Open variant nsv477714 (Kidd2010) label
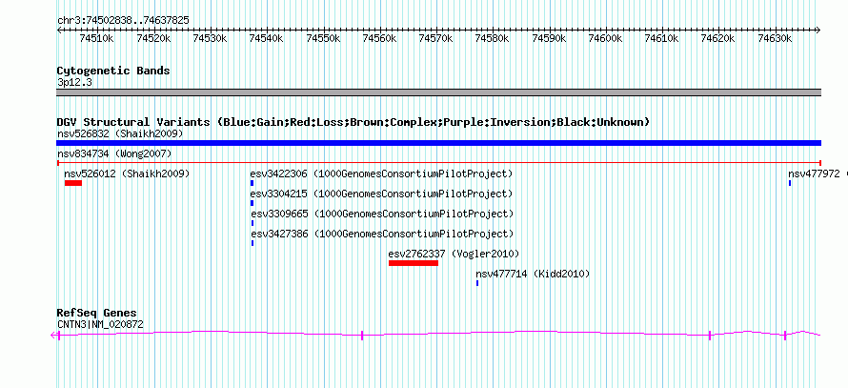Screen dimensions: 848x388 coord(533,274)
